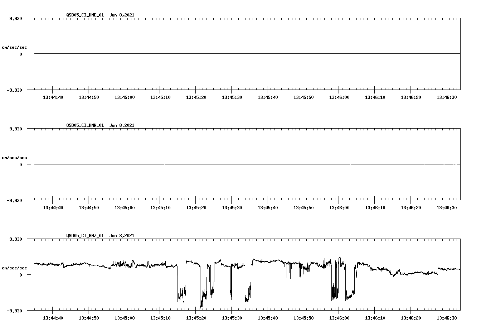Screen dimensions: 486x331
Task: Click the cm/sec/sec unit label of the HNE plot
Action: (14, 47)
